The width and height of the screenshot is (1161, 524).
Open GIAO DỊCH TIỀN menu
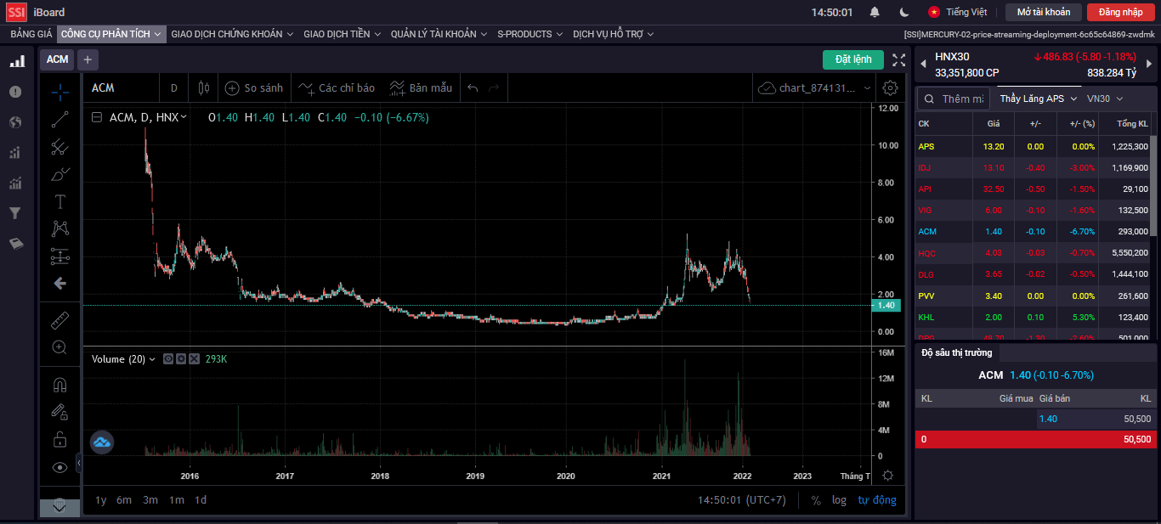[x=343, y=34]
